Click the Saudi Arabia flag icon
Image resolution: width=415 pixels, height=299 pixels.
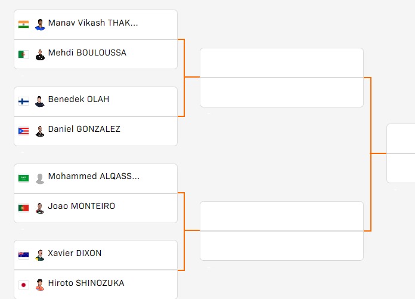(x=24, y=178)
